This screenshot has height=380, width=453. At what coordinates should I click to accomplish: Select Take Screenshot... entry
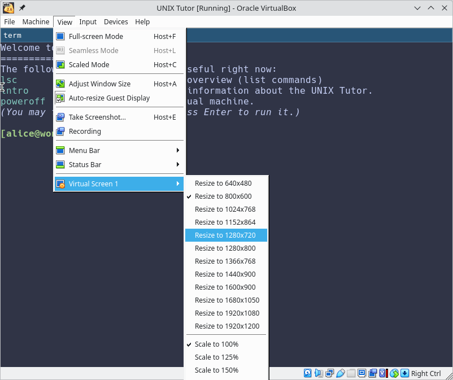(x=119, y=117)
